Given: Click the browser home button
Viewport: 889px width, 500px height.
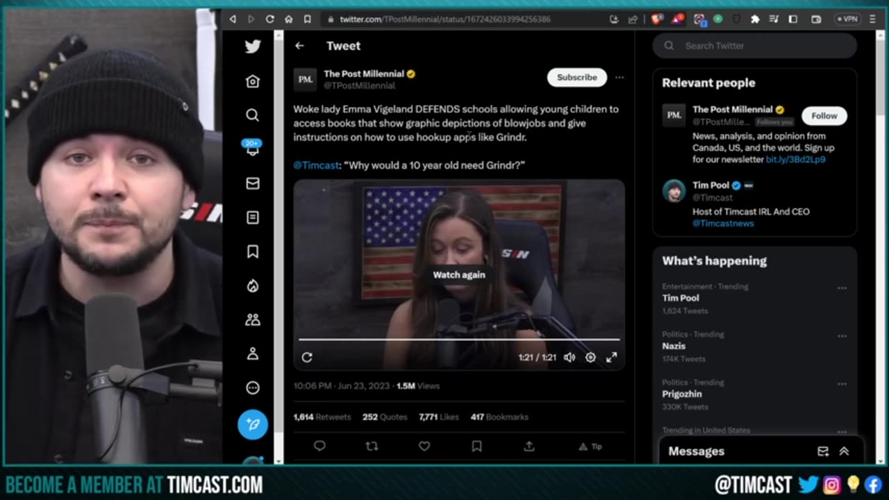Looking at the screenshot, I should pos(288,19).
